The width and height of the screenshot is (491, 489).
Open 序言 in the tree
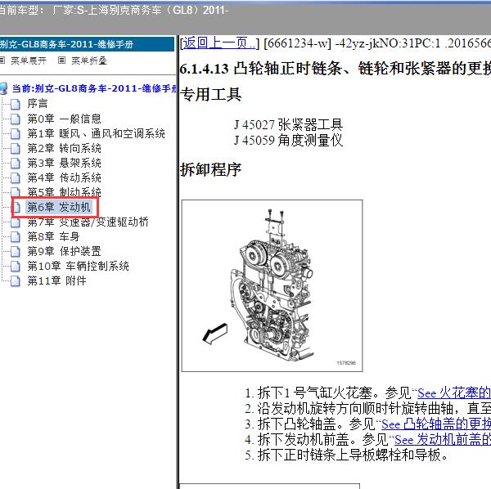coord(38,103)
